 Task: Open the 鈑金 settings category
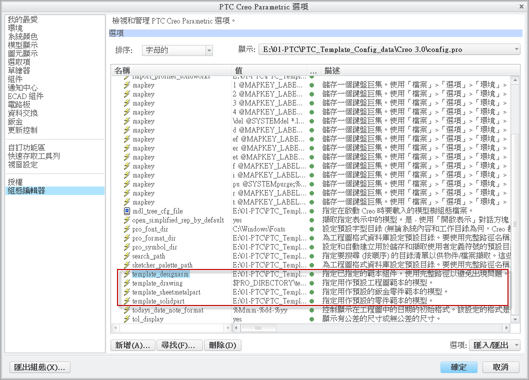tap(16, 121)
